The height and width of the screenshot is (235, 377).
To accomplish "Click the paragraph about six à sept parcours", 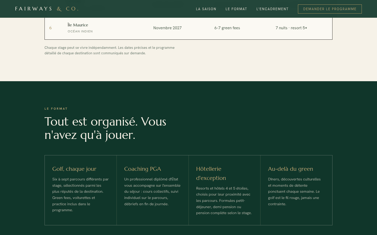I will pos(80,195).
